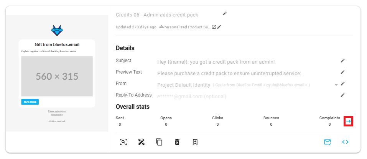Viewport: 367px width, 159px height.
Task: Edit the Subject line pencil icon
Action: [x=342, y=61]
